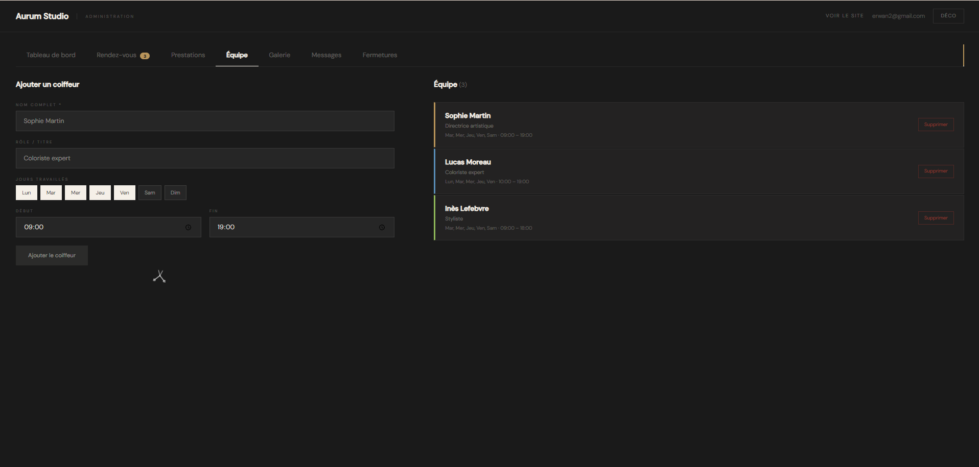
Task: Toggle Mar working day
Action: [51, 192]
